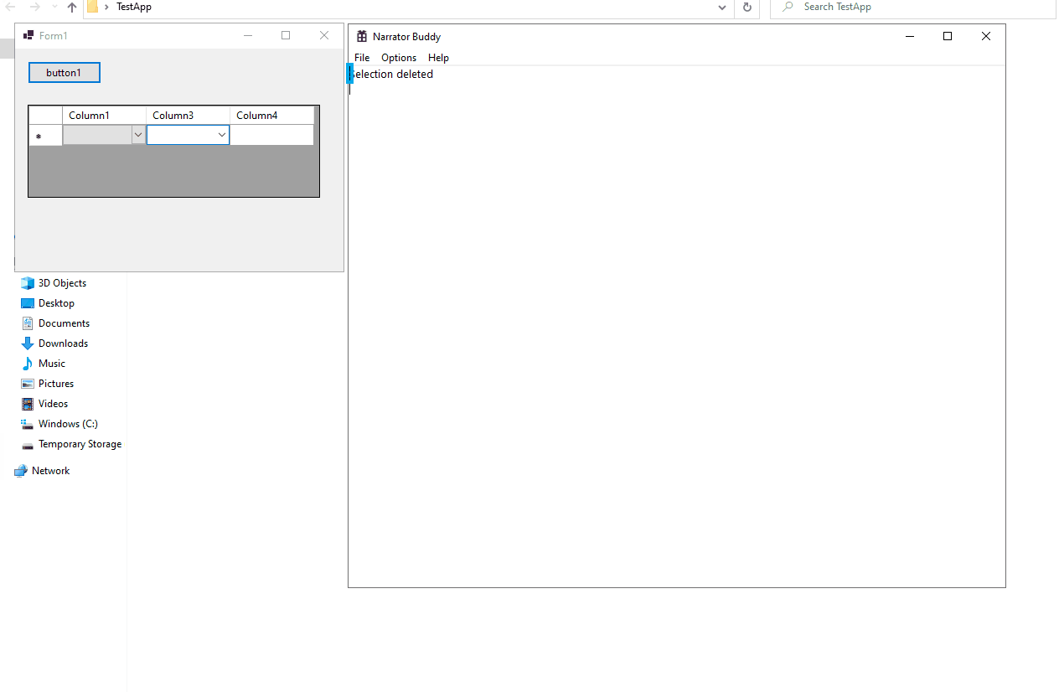This screenshot has height=692, width=1059.
Task: Click the search magnifier icon
Action: (785, 7)
